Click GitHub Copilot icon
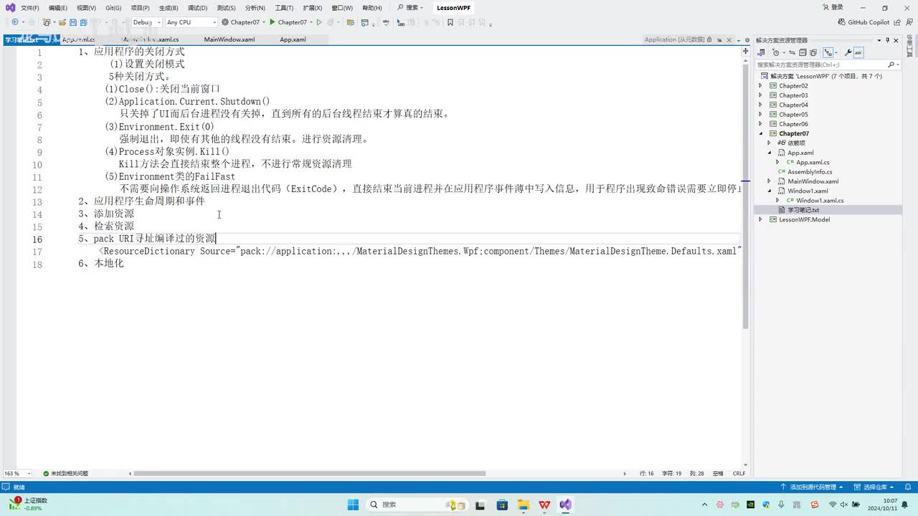This screenshot has height=516, width=918. point(841,22)
